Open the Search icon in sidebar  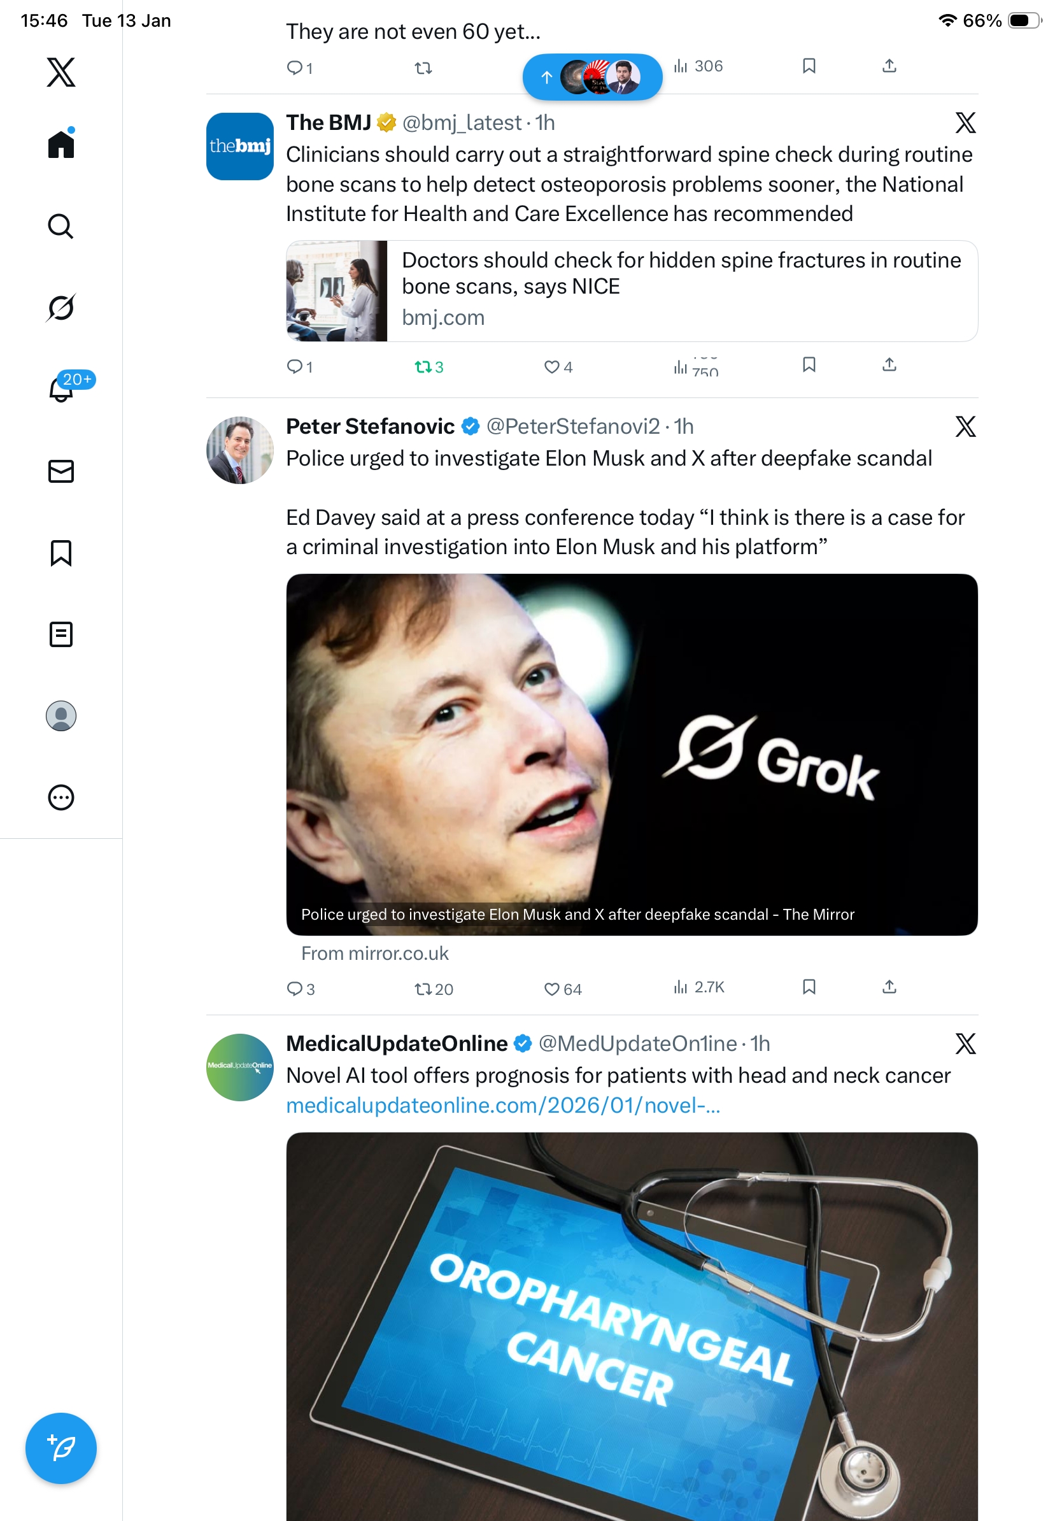click(61, 227)
